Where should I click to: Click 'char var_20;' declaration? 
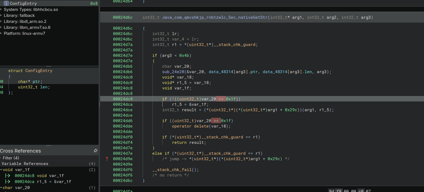[x=177, y=66]
